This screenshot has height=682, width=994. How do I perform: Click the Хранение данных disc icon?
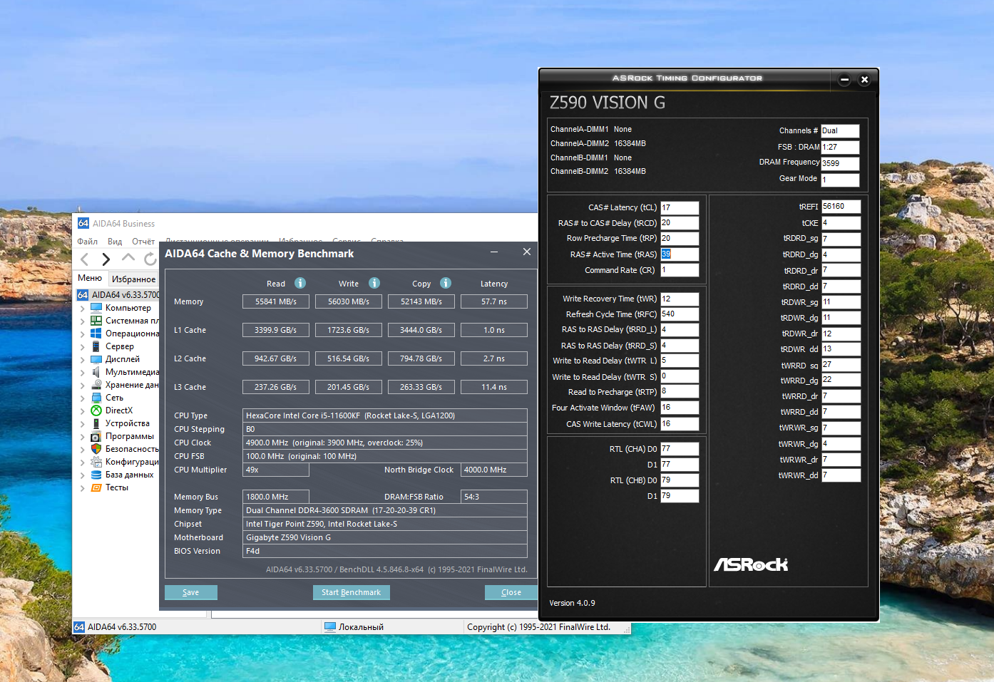click(96, 385)
